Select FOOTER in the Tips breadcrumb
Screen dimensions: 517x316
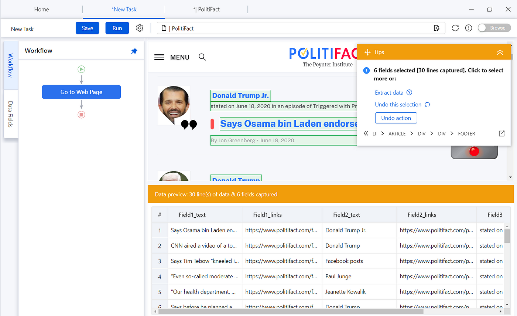(x=467, y=133)
